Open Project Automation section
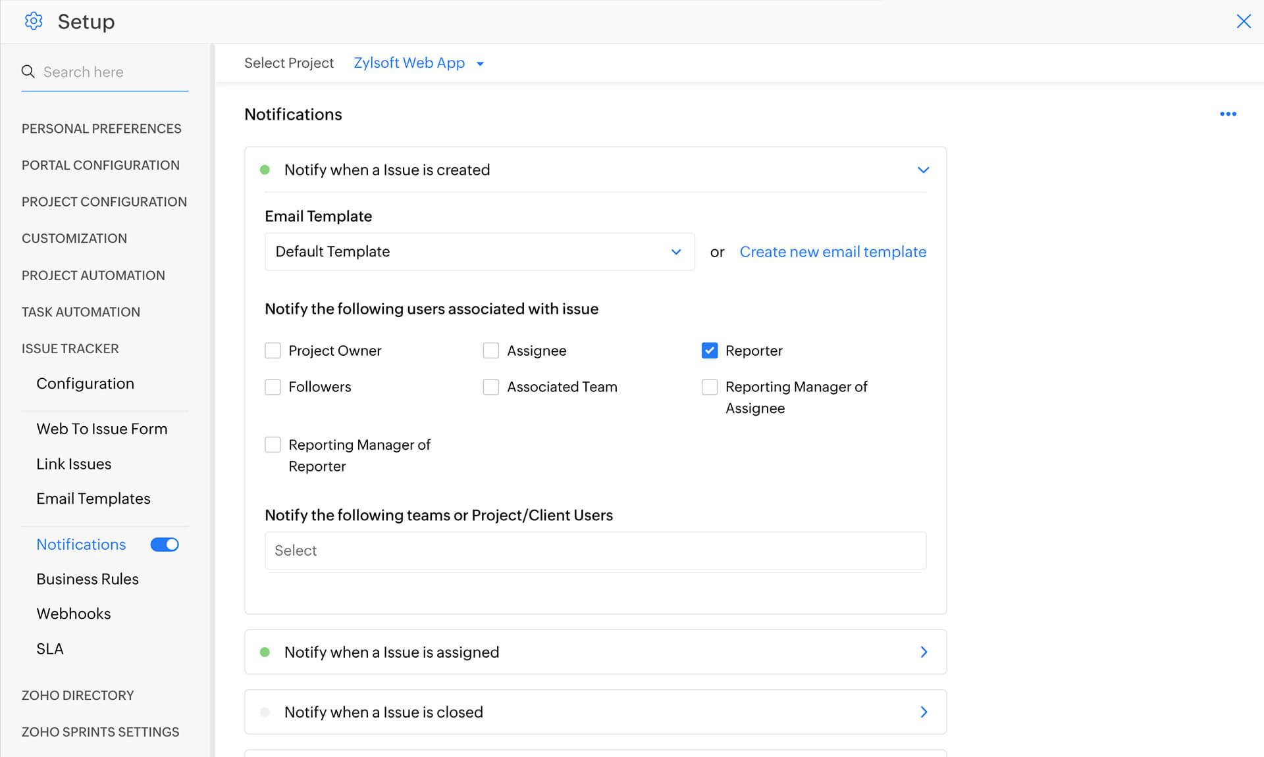 [93, 275]
